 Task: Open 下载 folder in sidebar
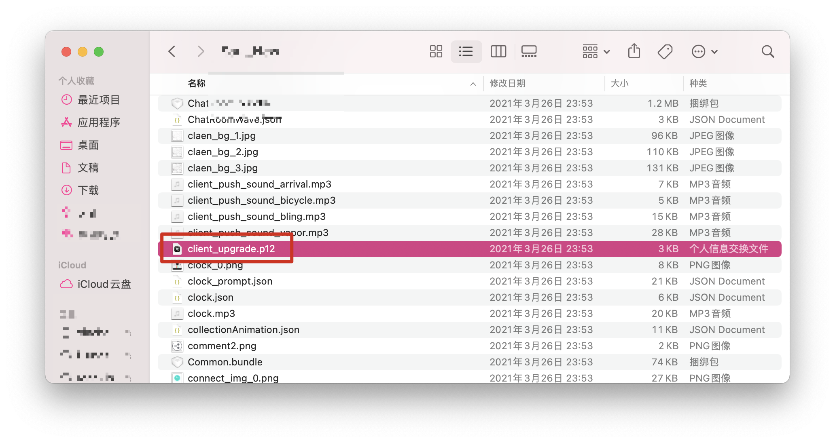(x=88, y=190)
